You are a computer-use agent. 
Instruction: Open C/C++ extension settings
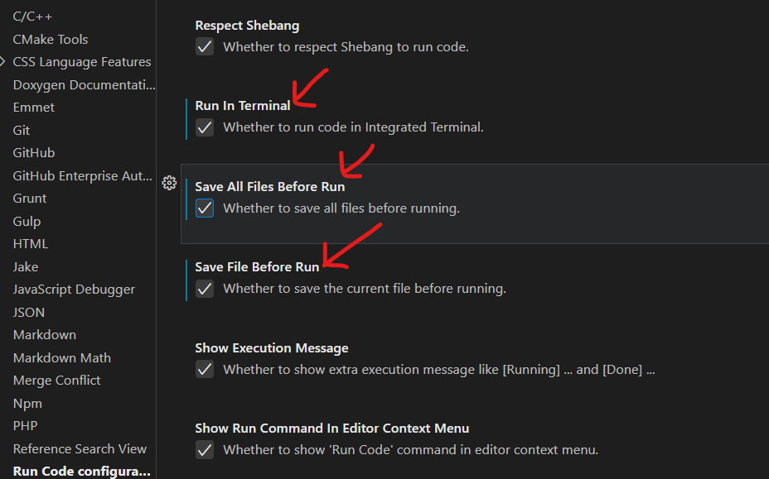[33, 17]
